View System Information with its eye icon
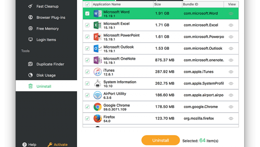 pos(231,83)
